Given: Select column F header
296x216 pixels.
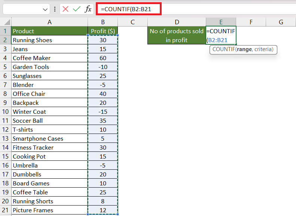Looking at the screenshot, I should click(x=251, y=22).
